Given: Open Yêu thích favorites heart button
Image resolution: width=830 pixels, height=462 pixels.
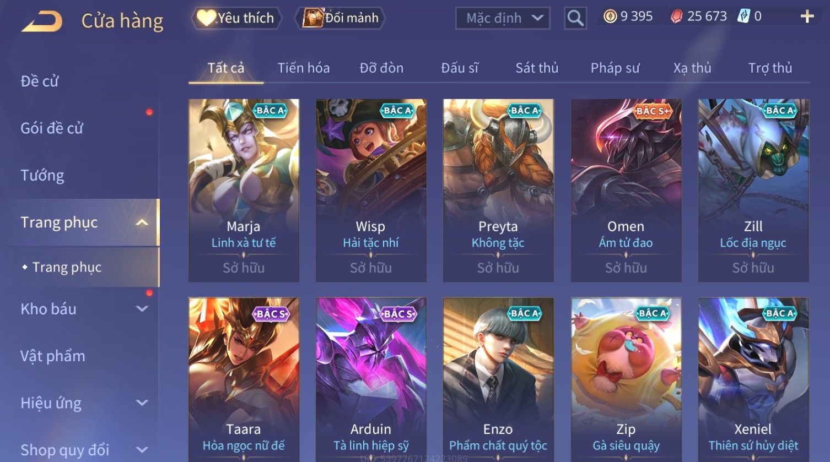Looking at the screenshot, I should click(x=236, y=18).
